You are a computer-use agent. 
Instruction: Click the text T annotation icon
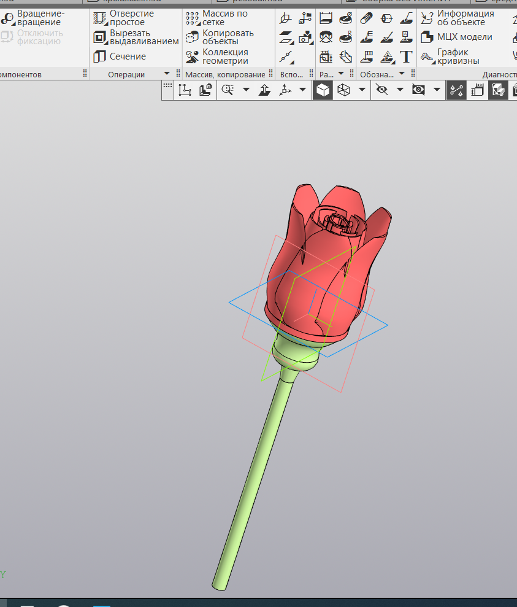(406, 57)
